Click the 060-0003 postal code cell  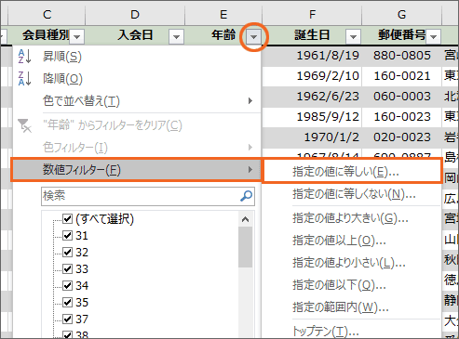(x=402, y=97)
